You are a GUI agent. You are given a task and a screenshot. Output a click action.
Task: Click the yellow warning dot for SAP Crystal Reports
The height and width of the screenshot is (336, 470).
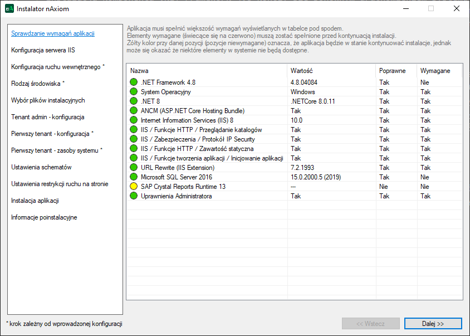click(134, 186)
